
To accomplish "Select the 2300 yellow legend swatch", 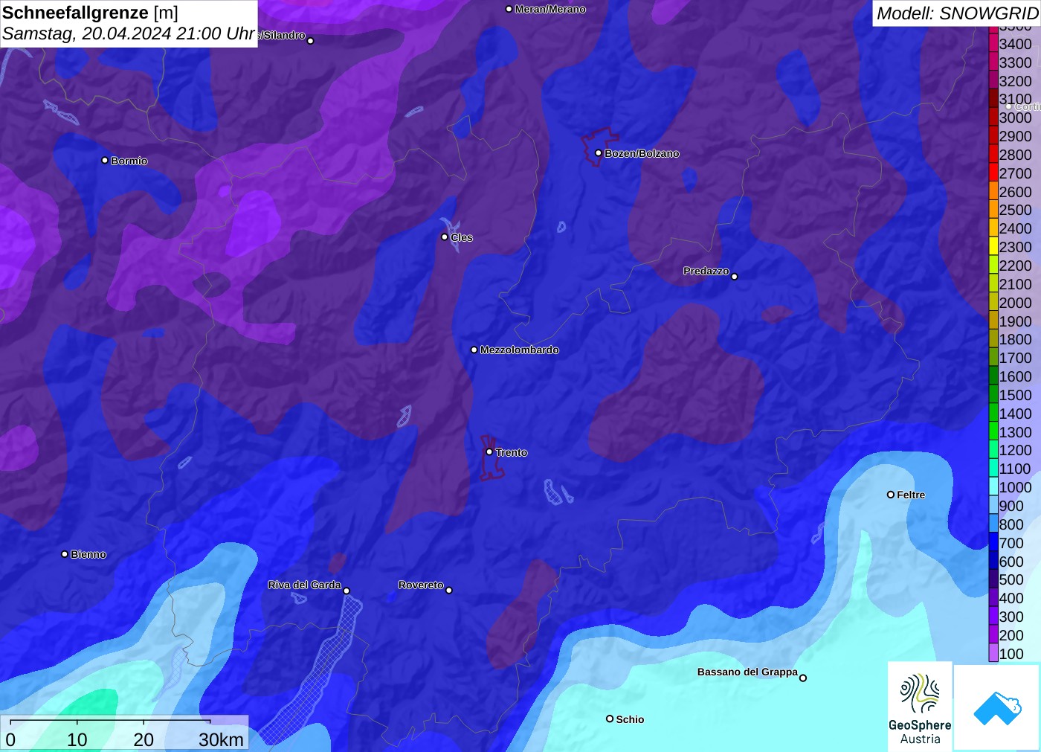I will (993, 246).
